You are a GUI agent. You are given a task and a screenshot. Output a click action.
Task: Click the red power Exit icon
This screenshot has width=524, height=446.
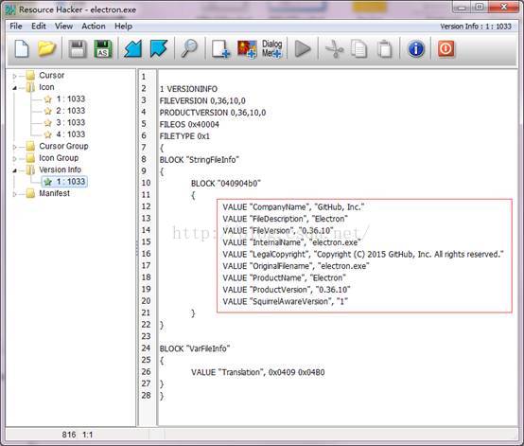(x=446, y=49)
